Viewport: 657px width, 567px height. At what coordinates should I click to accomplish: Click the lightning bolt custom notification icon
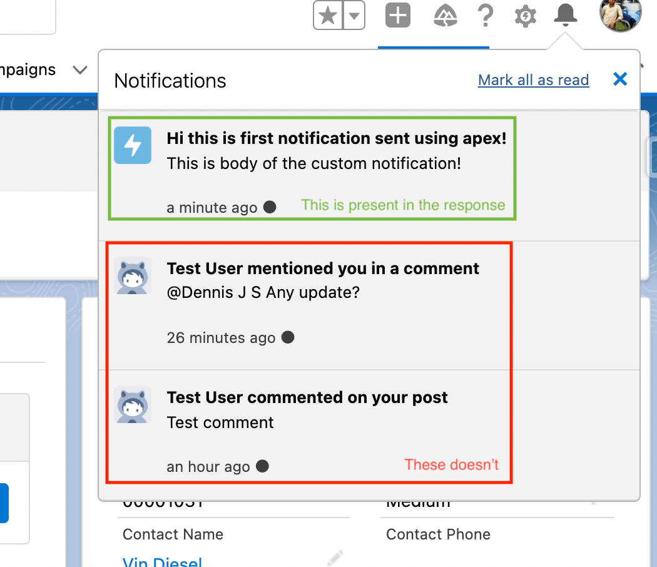point(133,145)
